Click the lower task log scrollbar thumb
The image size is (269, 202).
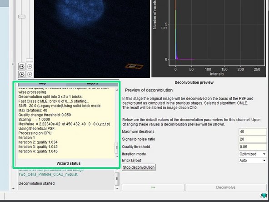click(x=117, y=179)
